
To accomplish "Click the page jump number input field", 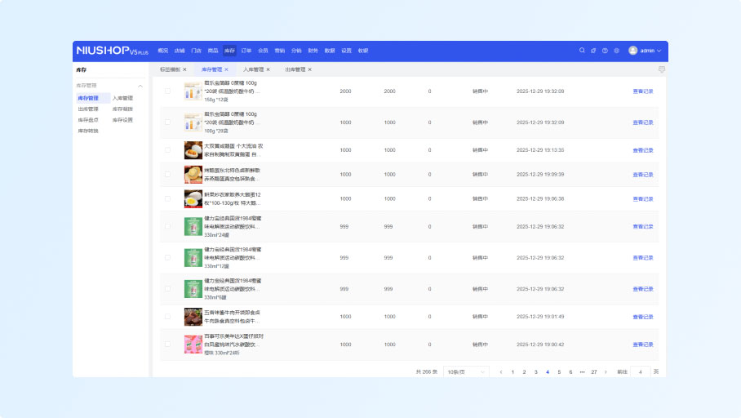I will pos(640,372).
